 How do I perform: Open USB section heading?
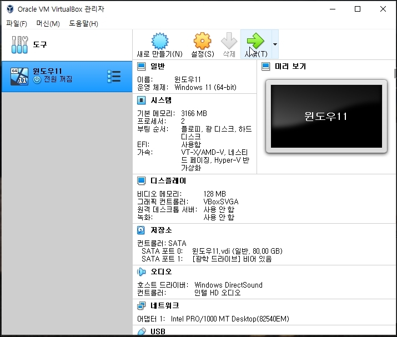[x=158, y=331]
